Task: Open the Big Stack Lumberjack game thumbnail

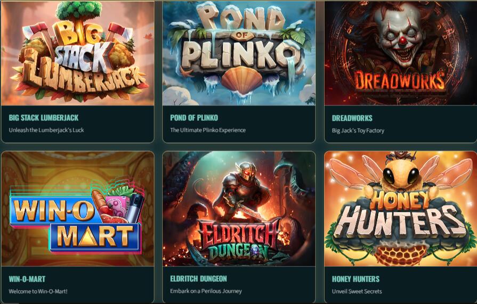Action: point(78,53)
